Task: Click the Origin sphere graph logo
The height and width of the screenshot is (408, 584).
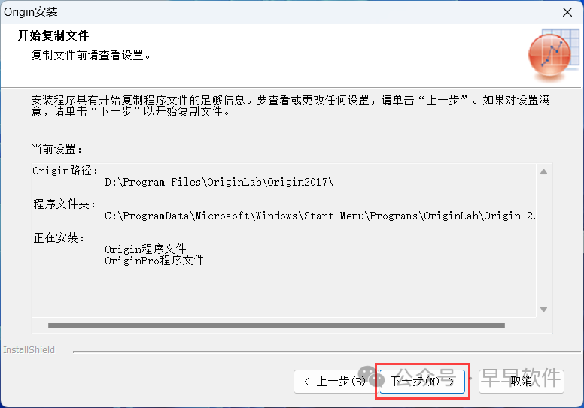Action: click(553, 55)
